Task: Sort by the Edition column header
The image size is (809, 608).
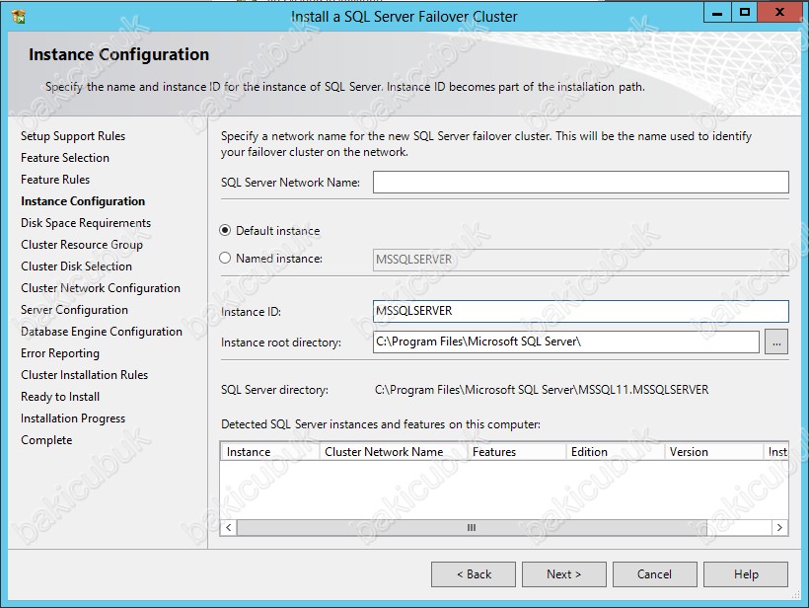Action: [615, 452]
